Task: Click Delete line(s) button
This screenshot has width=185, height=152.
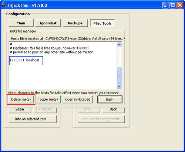Action: click(21, 99)
